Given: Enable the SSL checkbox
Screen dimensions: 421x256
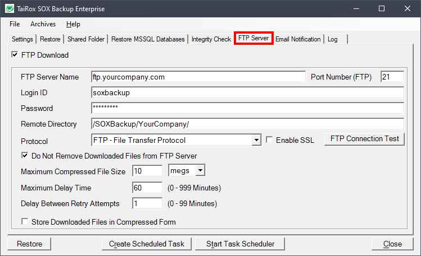Looking at the screenshot, I should pos(269,139).
